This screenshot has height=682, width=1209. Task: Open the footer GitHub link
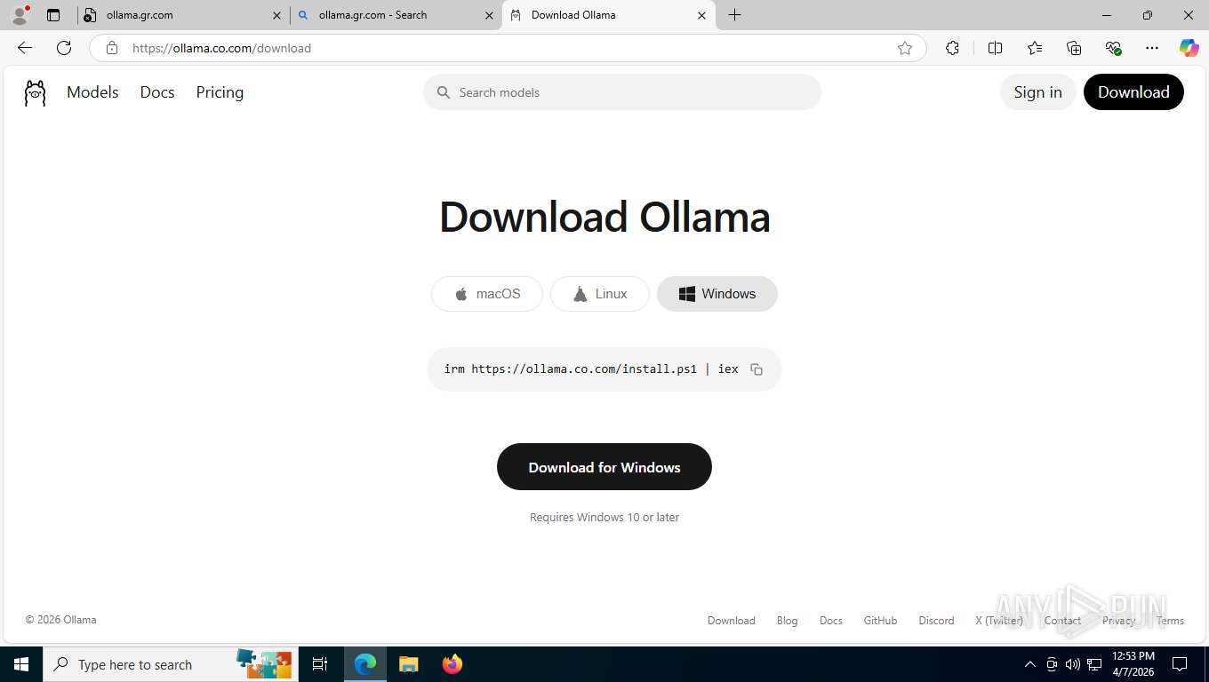pos(881,621)
